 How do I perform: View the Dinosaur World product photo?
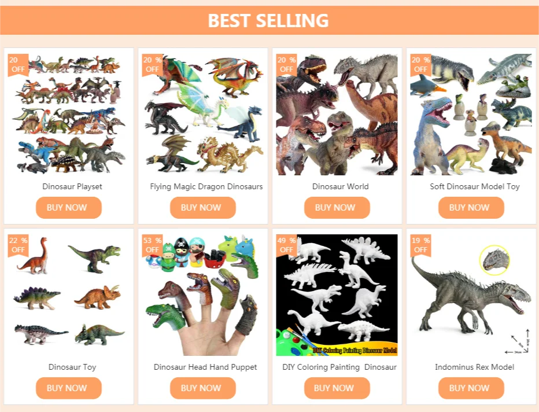click(337, 114)
